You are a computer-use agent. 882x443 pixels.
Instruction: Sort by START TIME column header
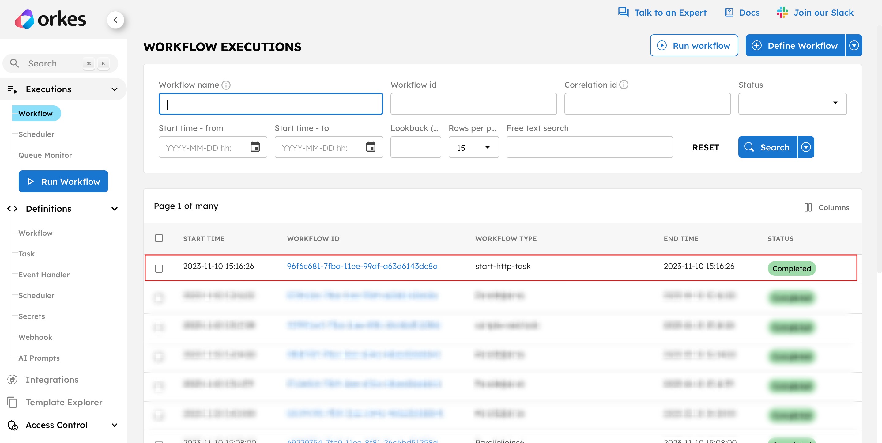(x=204, y=239)
